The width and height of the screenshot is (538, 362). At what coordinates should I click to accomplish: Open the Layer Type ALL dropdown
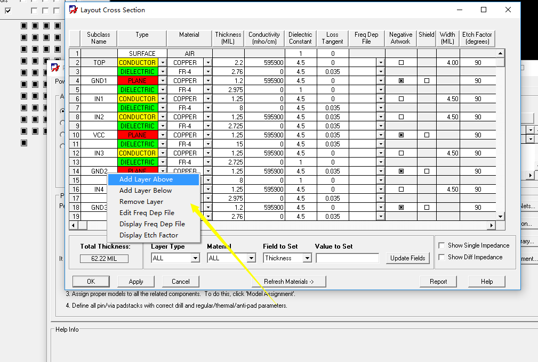(195, 258)
